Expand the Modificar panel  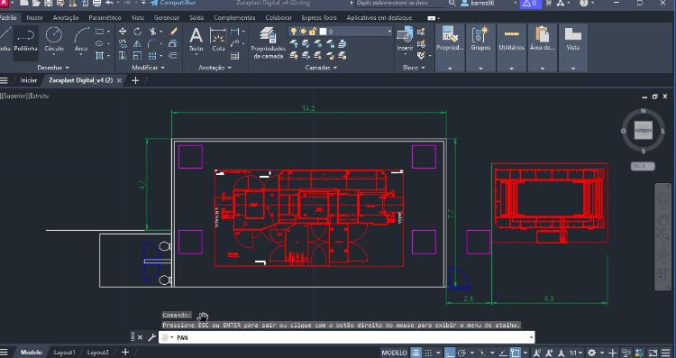(148, 68)
